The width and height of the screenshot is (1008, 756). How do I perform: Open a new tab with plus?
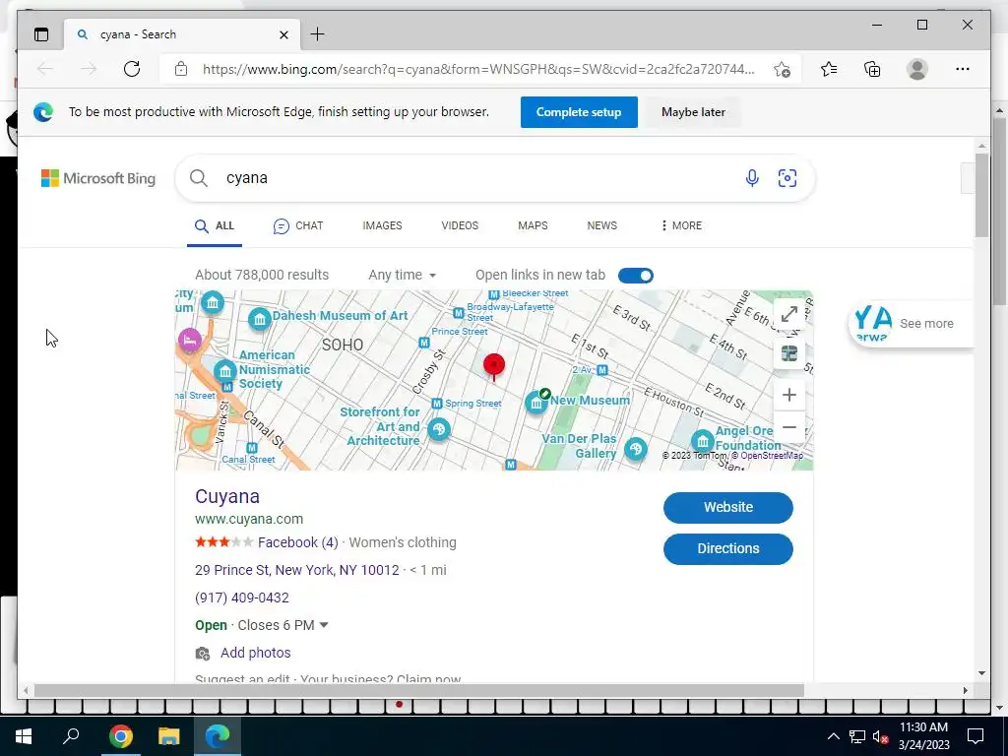[318, 34]
